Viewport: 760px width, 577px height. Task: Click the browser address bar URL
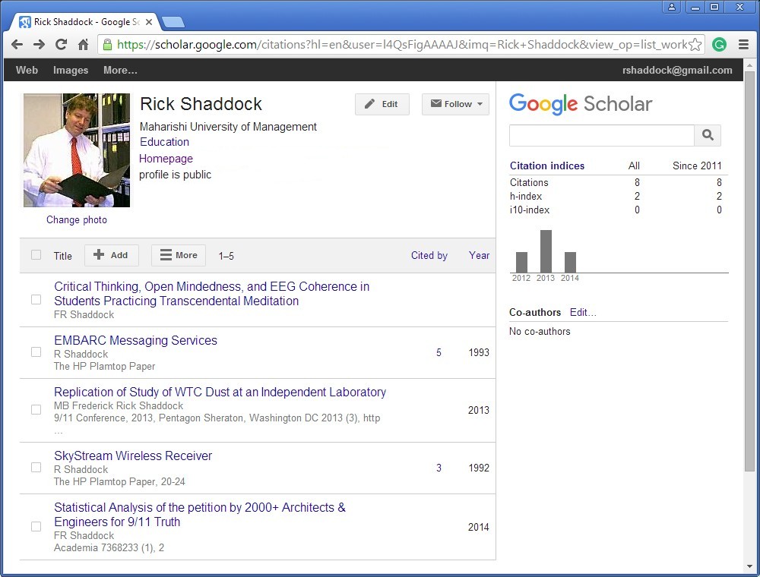tap(402, 45)
